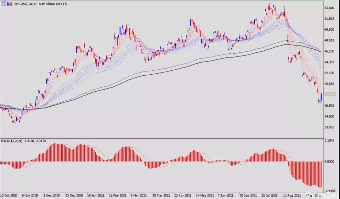Click the 33.055 price scale label
The image size is (340, 199).
pyautogui.click(x=330, y=127)
